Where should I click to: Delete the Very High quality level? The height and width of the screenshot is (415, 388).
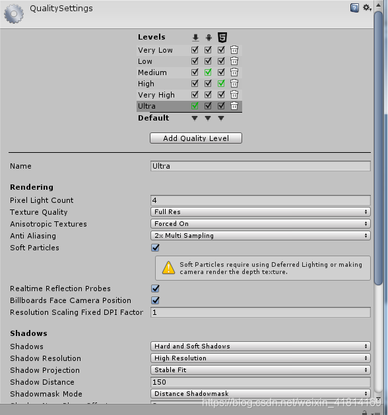(x=234, y=95)
